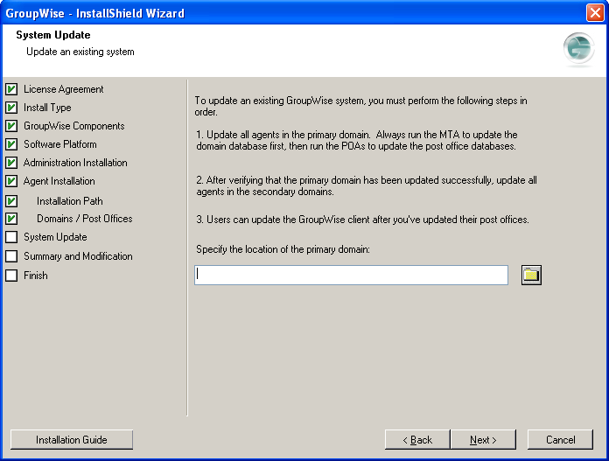Click the Finish step checkbox
609x461 pixels.
pyautogui.click(x=11, y=276)
